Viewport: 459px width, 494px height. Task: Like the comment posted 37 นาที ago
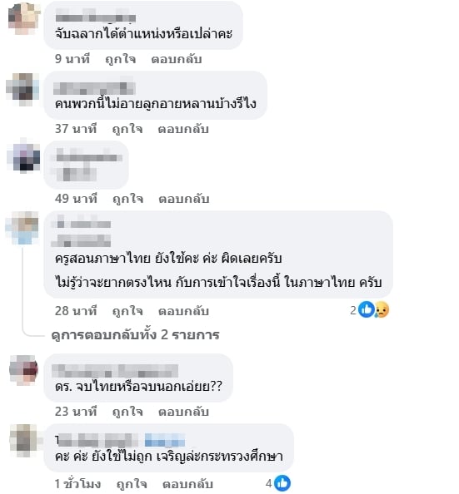pyautogui.click(x=127, y=129)
